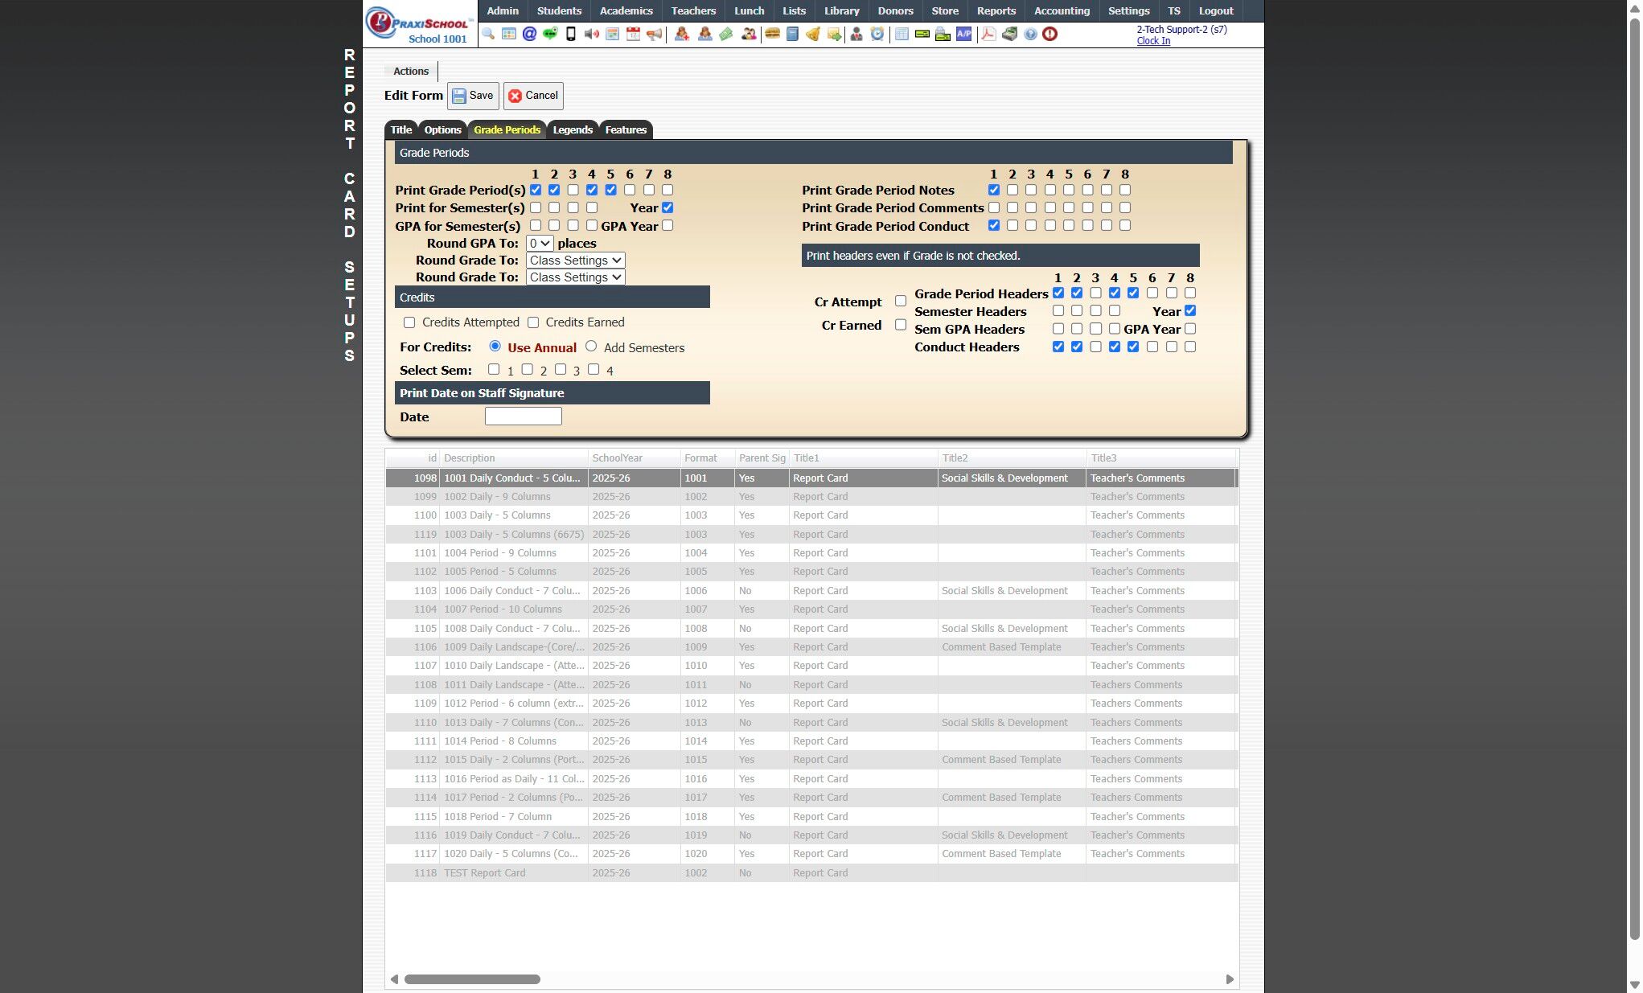
Task: Click the Clock In link
Action: (1152, 41)
